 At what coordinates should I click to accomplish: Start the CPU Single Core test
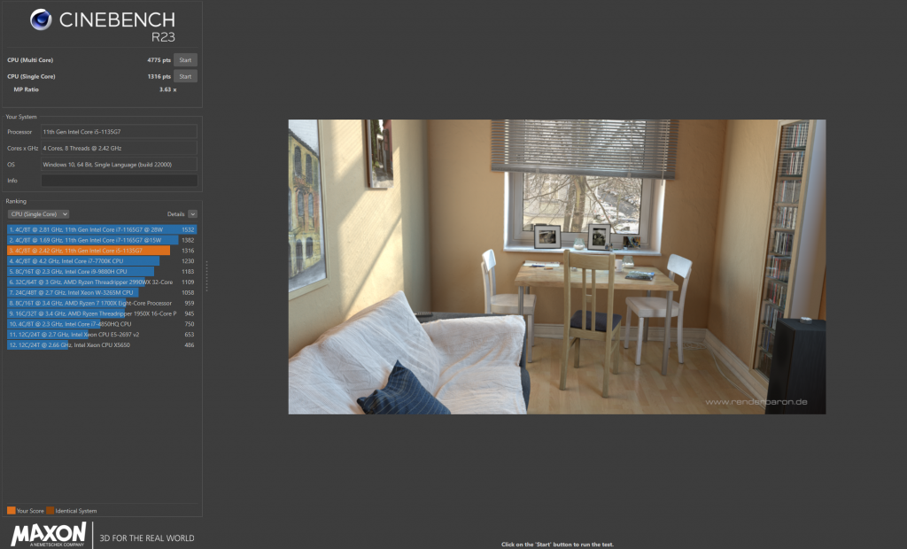pos(184,76)
